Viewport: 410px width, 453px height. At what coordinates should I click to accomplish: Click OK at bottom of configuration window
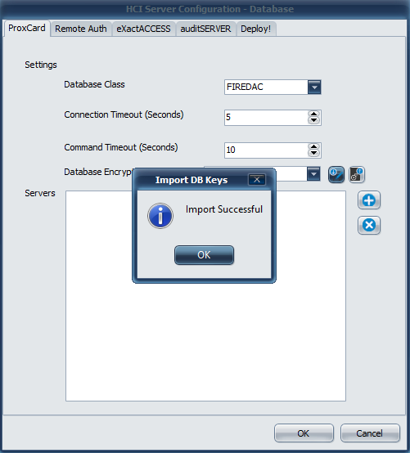[x=304, y=433]
